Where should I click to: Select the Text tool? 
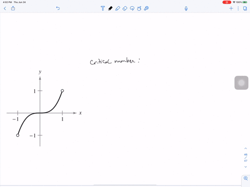(103, 8)
